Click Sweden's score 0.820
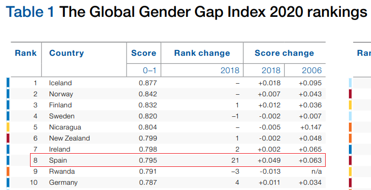Viewport: 371px width, 190px height. (148, 116)
